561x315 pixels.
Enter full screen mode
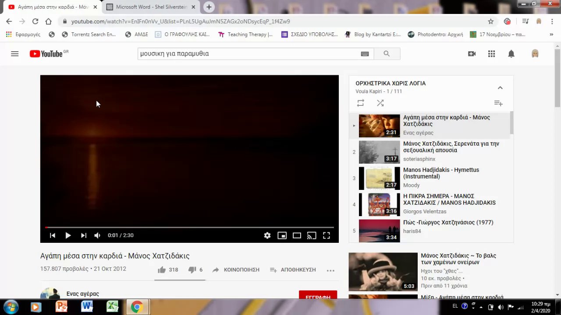pos(327,235)
